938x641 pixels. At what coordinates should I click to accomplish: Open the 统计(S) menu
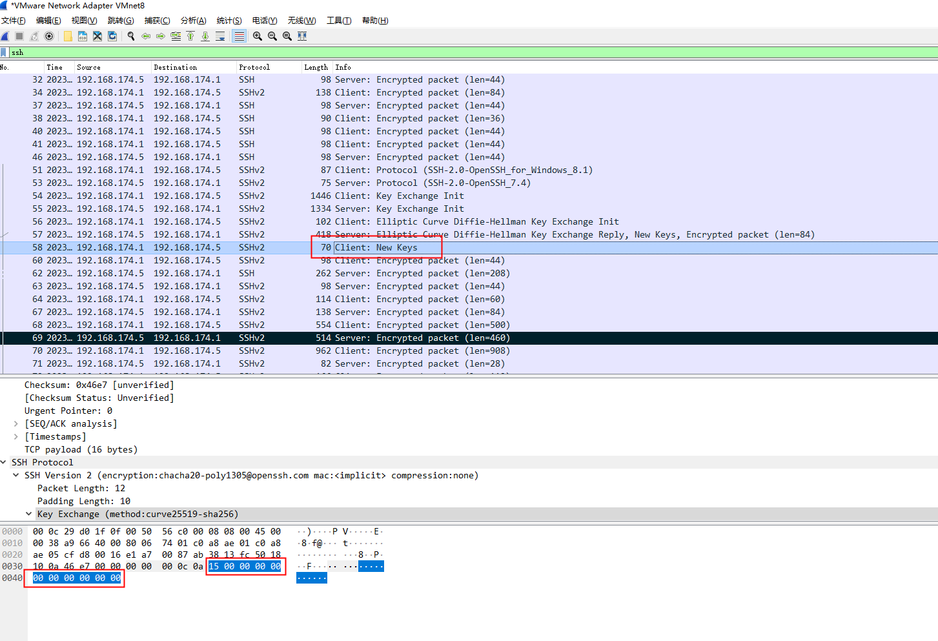[229, 21]
